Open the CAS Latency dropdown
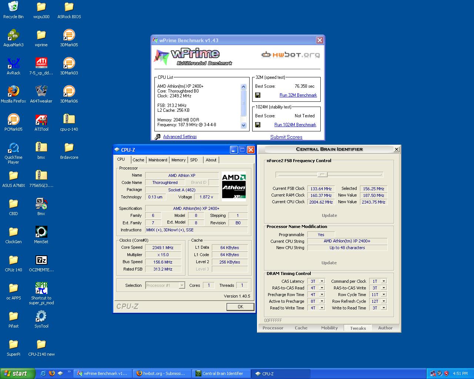474x379 pixels. 322,281
